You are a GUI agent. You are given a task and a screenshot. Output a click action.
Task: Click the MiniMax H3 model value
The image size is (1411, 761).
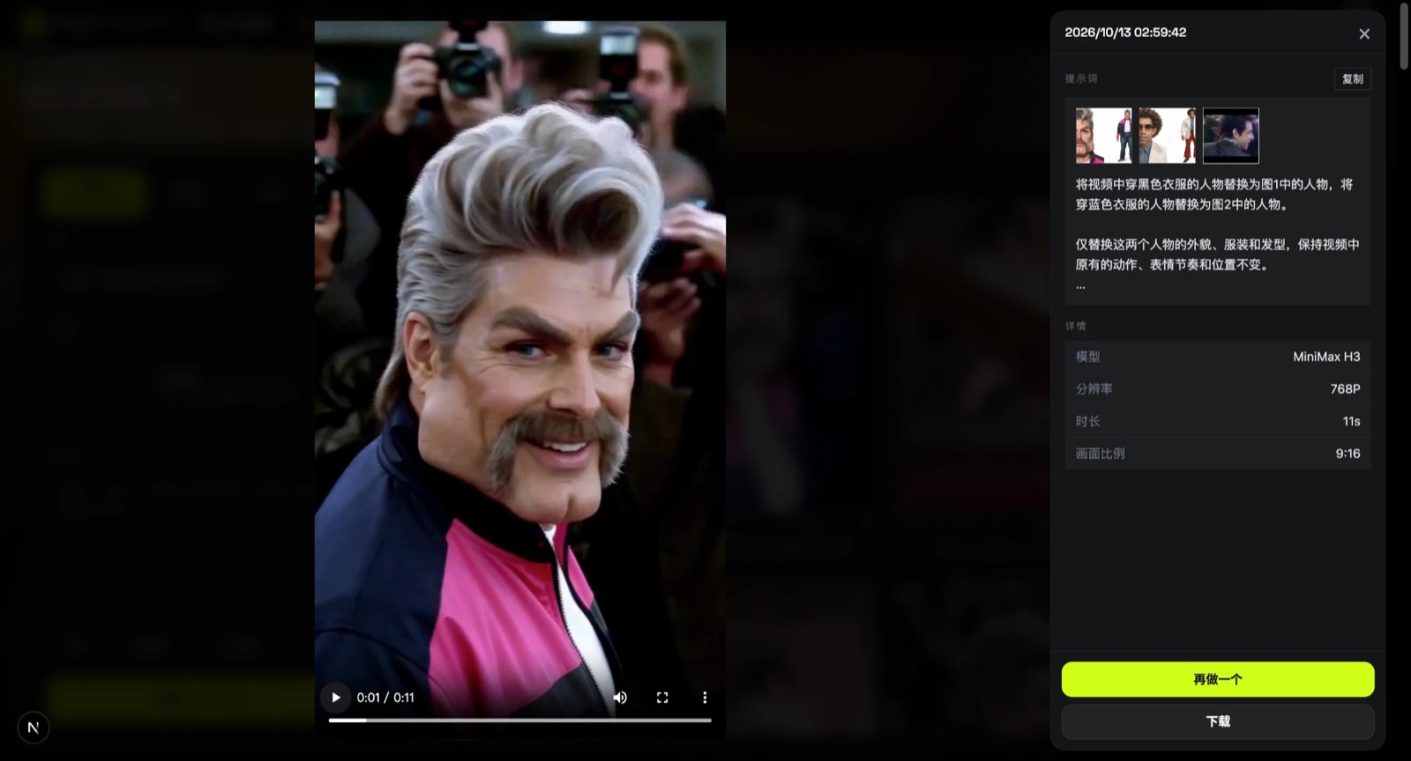[1326, 357]
